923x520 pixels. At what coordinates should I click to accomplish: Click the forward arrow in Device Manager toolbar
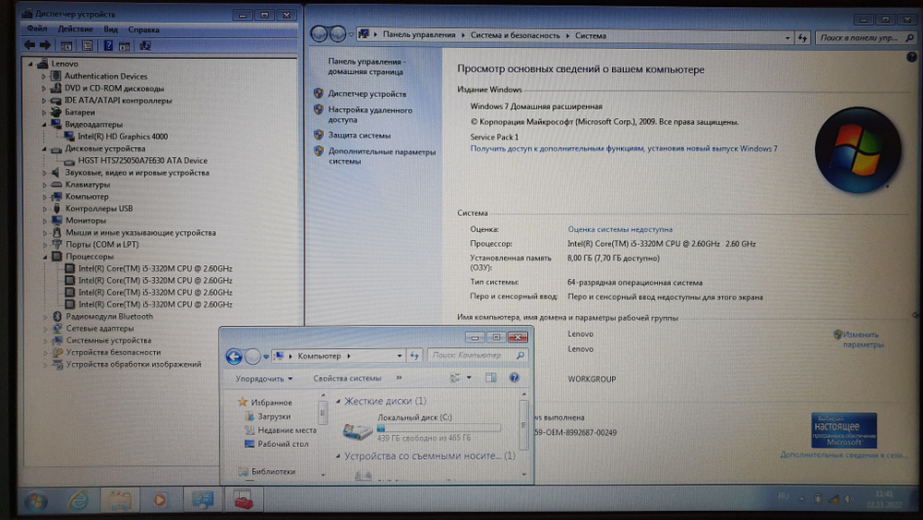point(45,44)
